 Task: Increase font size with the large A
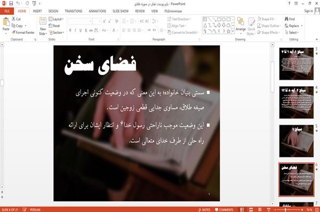click(x=105, y=21)
